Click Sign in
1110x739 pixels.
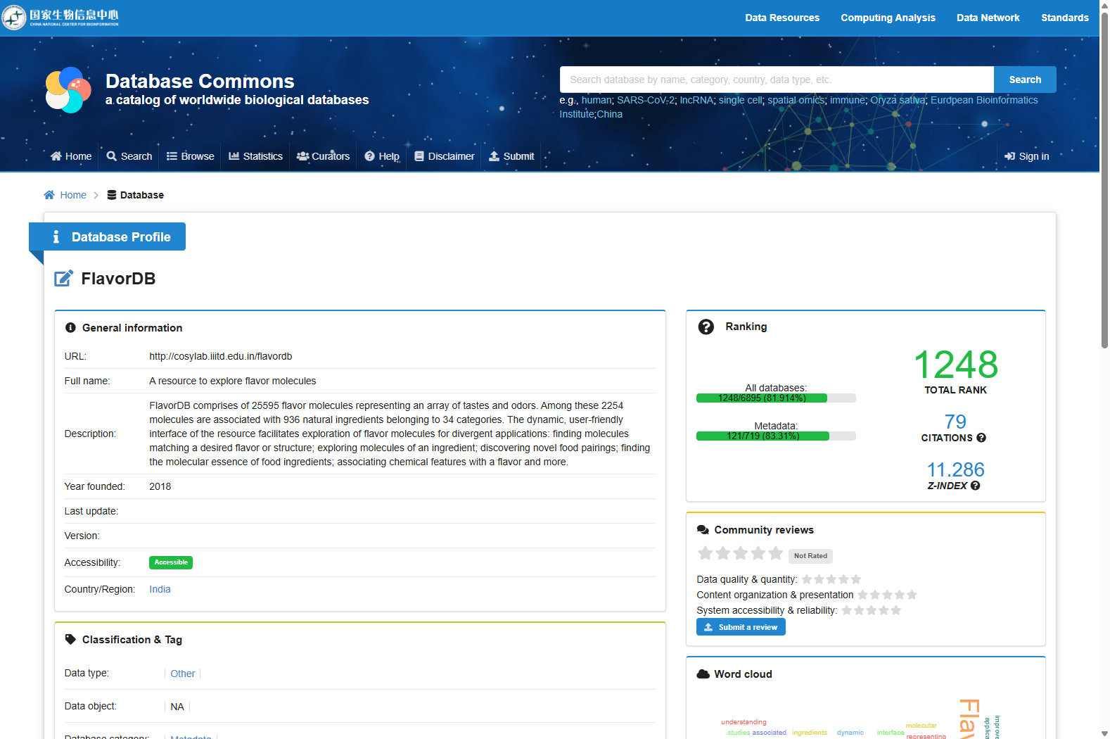tap(1027, 156)
